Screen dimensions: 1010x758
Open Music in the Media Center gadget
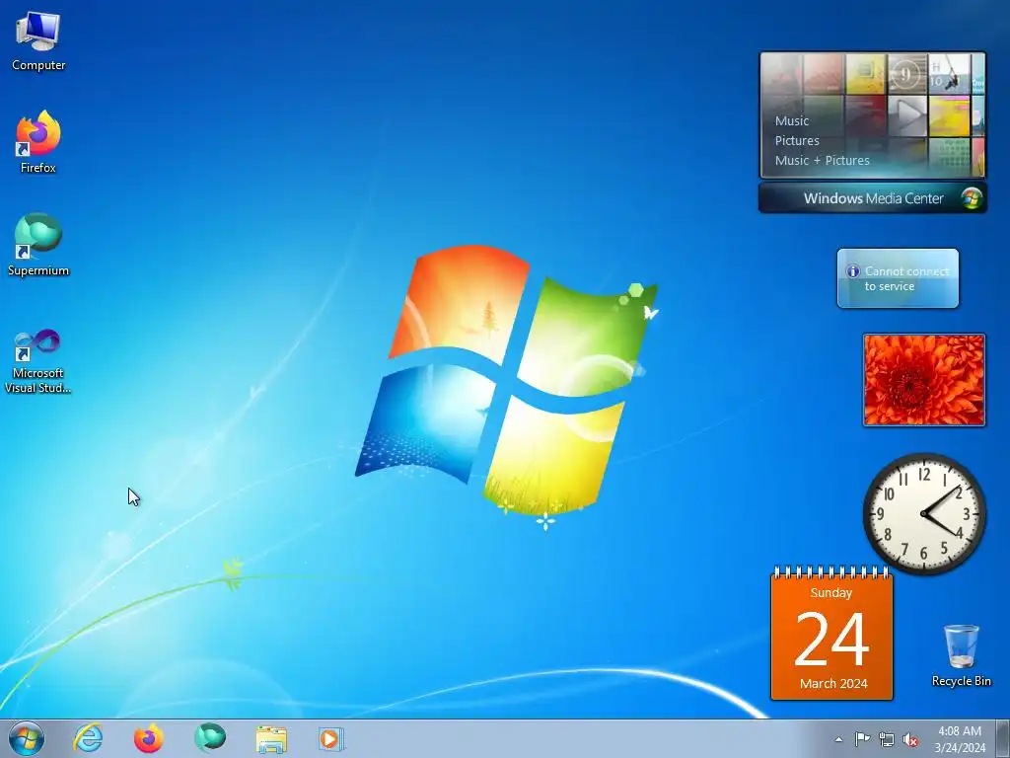[792, 120]
